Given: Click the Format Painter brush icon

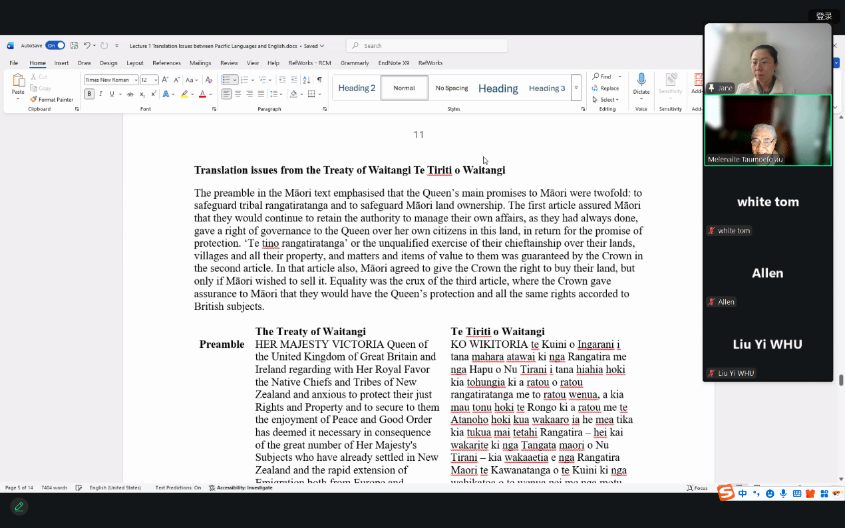Looking at the screenshot, I should coord(34,100).
